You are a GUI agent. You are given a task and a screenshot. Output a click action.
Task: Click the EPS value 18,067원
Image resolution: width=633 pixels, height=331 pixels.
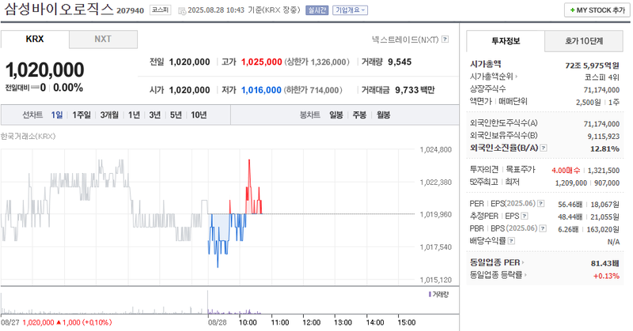(x=605, y=205)
